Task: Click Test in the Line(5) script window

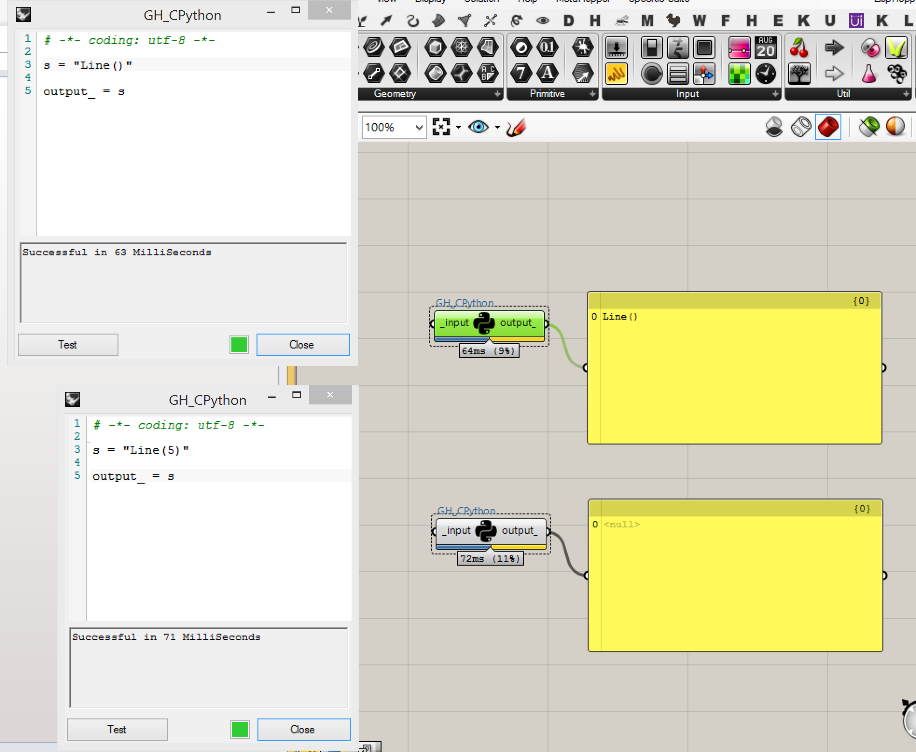Action: tap(118, 730)
